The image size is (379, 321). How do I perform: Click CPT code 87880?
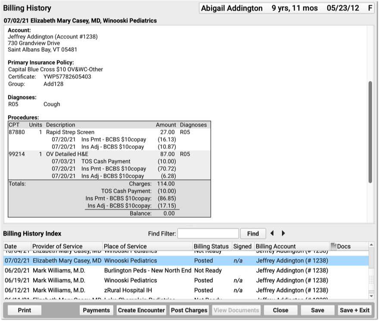coord(17,132)
